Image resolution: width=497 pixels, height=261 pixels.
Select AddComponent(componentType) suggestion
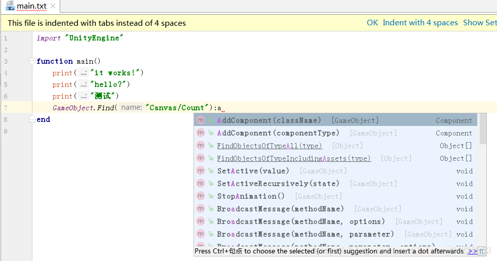pyautogui.click(x=335, y=133)
